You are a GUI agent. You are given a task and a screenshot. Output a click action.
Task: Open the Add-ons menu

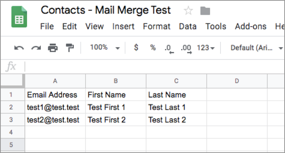pyautogui.click(x=251, y=27)
